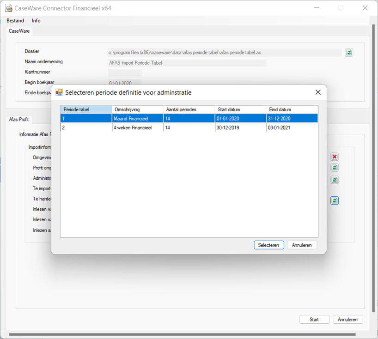378x339 pixels.
Task: Click the Dossier file path field
Action: 225,53
